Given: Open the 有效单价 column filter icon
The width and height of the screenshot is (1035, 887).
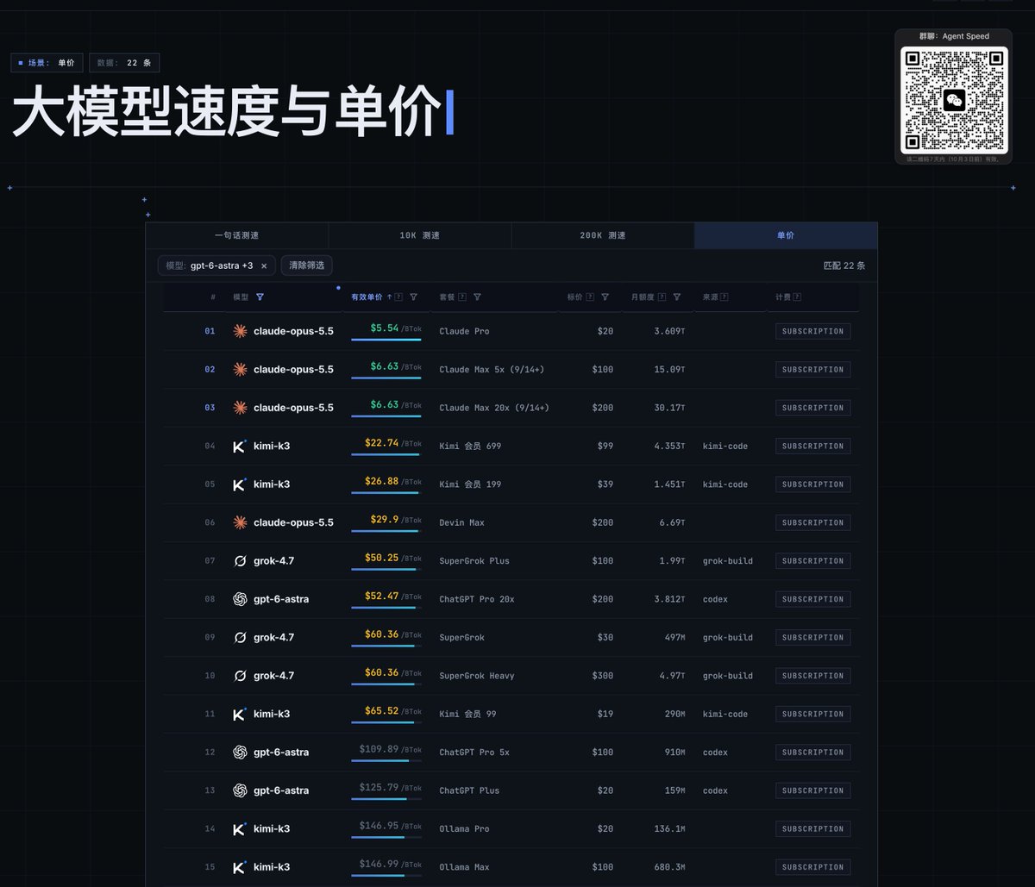Looking at the screenshot, I should (x=413, y=297).
